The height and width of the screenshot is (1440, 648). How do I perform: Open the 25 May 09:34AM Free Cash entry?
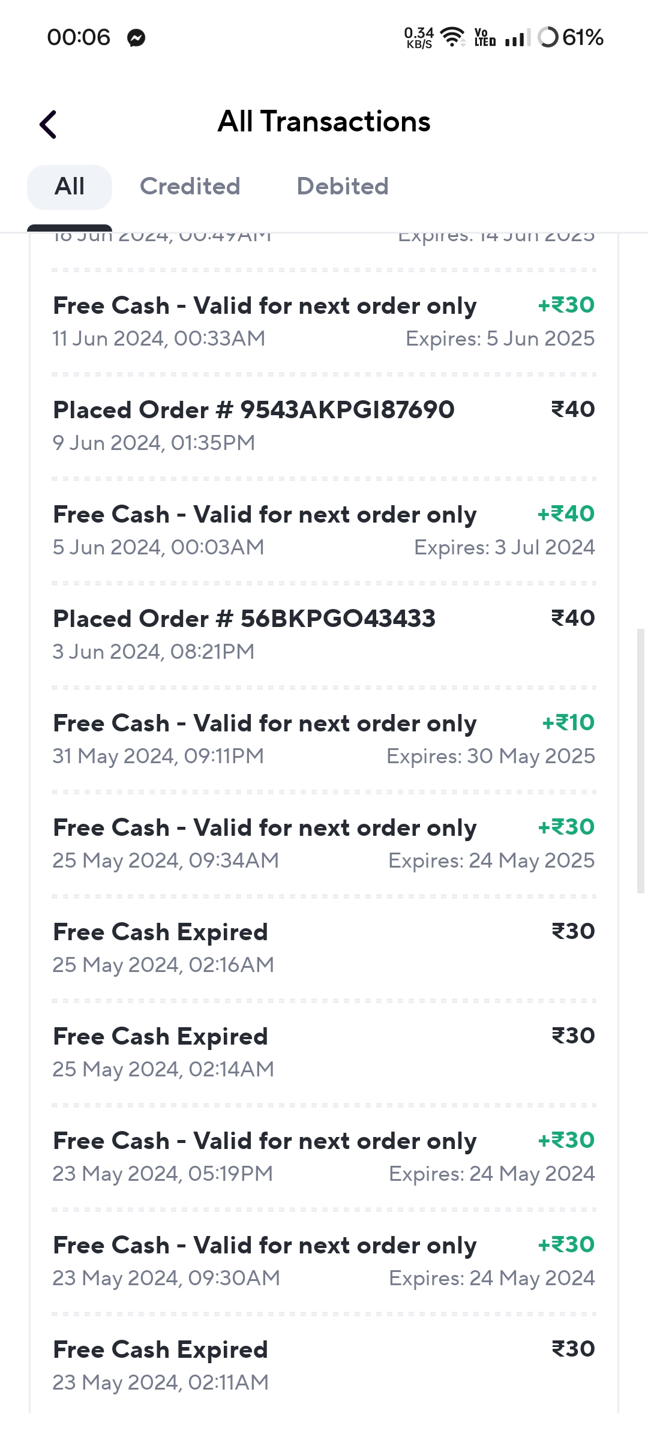pos(324,843)
